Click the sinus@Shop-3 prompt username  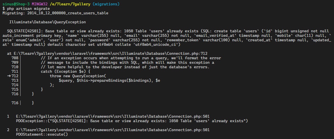point(16,4)
